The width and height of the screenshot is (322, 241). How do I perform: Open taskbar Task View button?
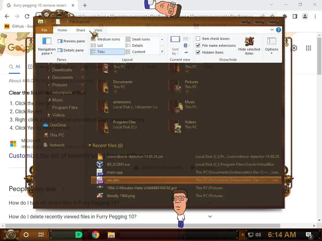[x=41, y=235]
